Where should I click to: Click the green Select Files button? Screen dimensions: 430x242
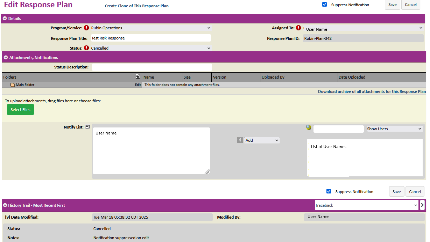coord(20,110)
